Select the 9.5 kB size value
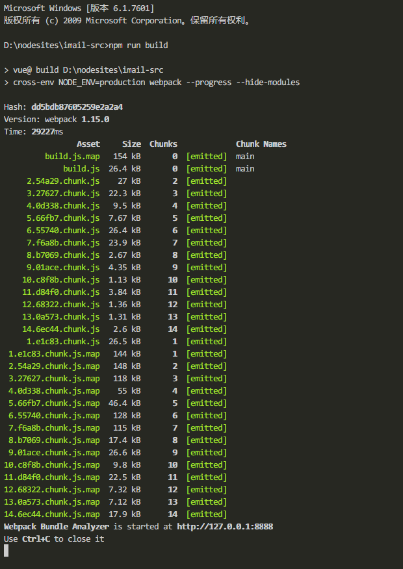Viewport: 403px width, 569px height. click(127, 206)
